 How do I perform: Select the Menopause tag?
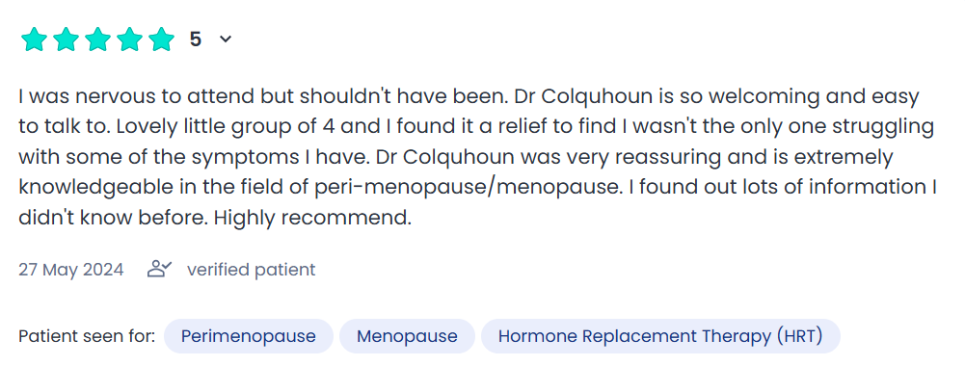coord(408,336)
